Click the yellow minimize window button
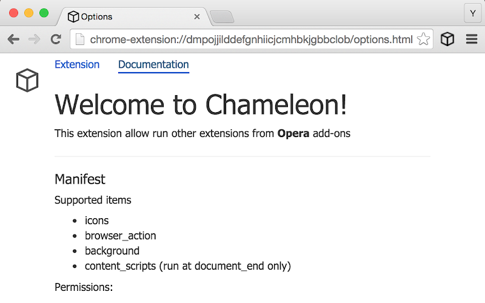485x303 pixels. click(28, 13)
